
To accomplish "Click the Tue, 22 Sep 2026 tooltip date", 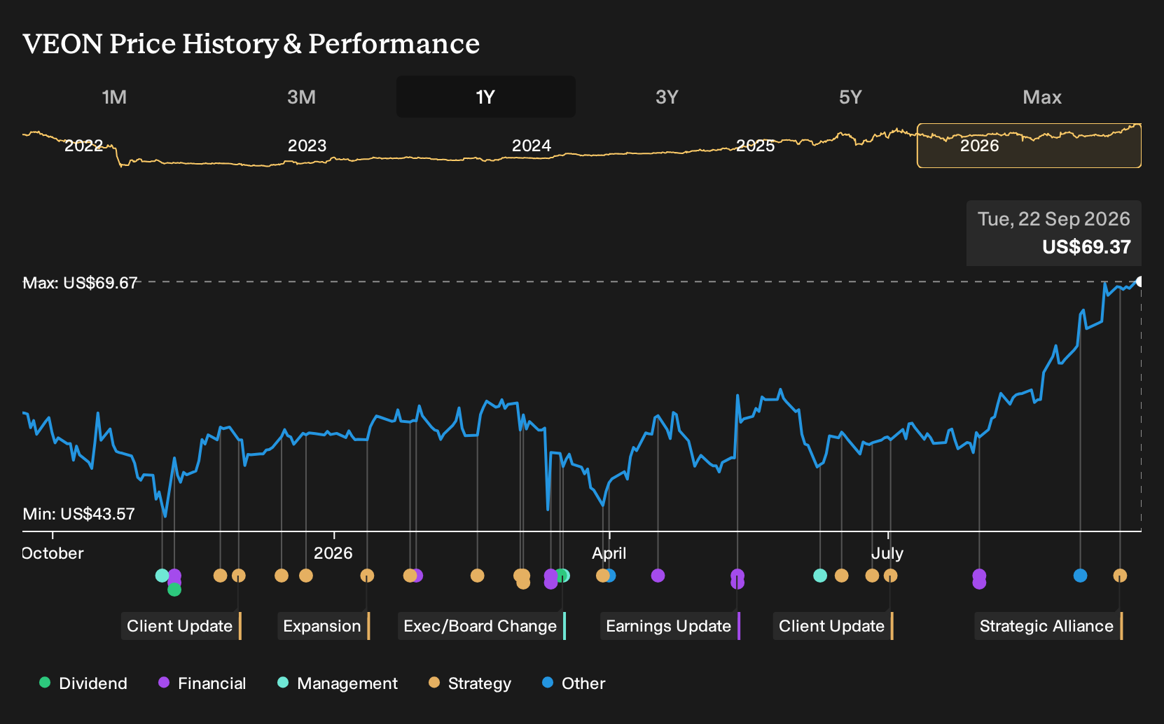I will pos(1054,219).
